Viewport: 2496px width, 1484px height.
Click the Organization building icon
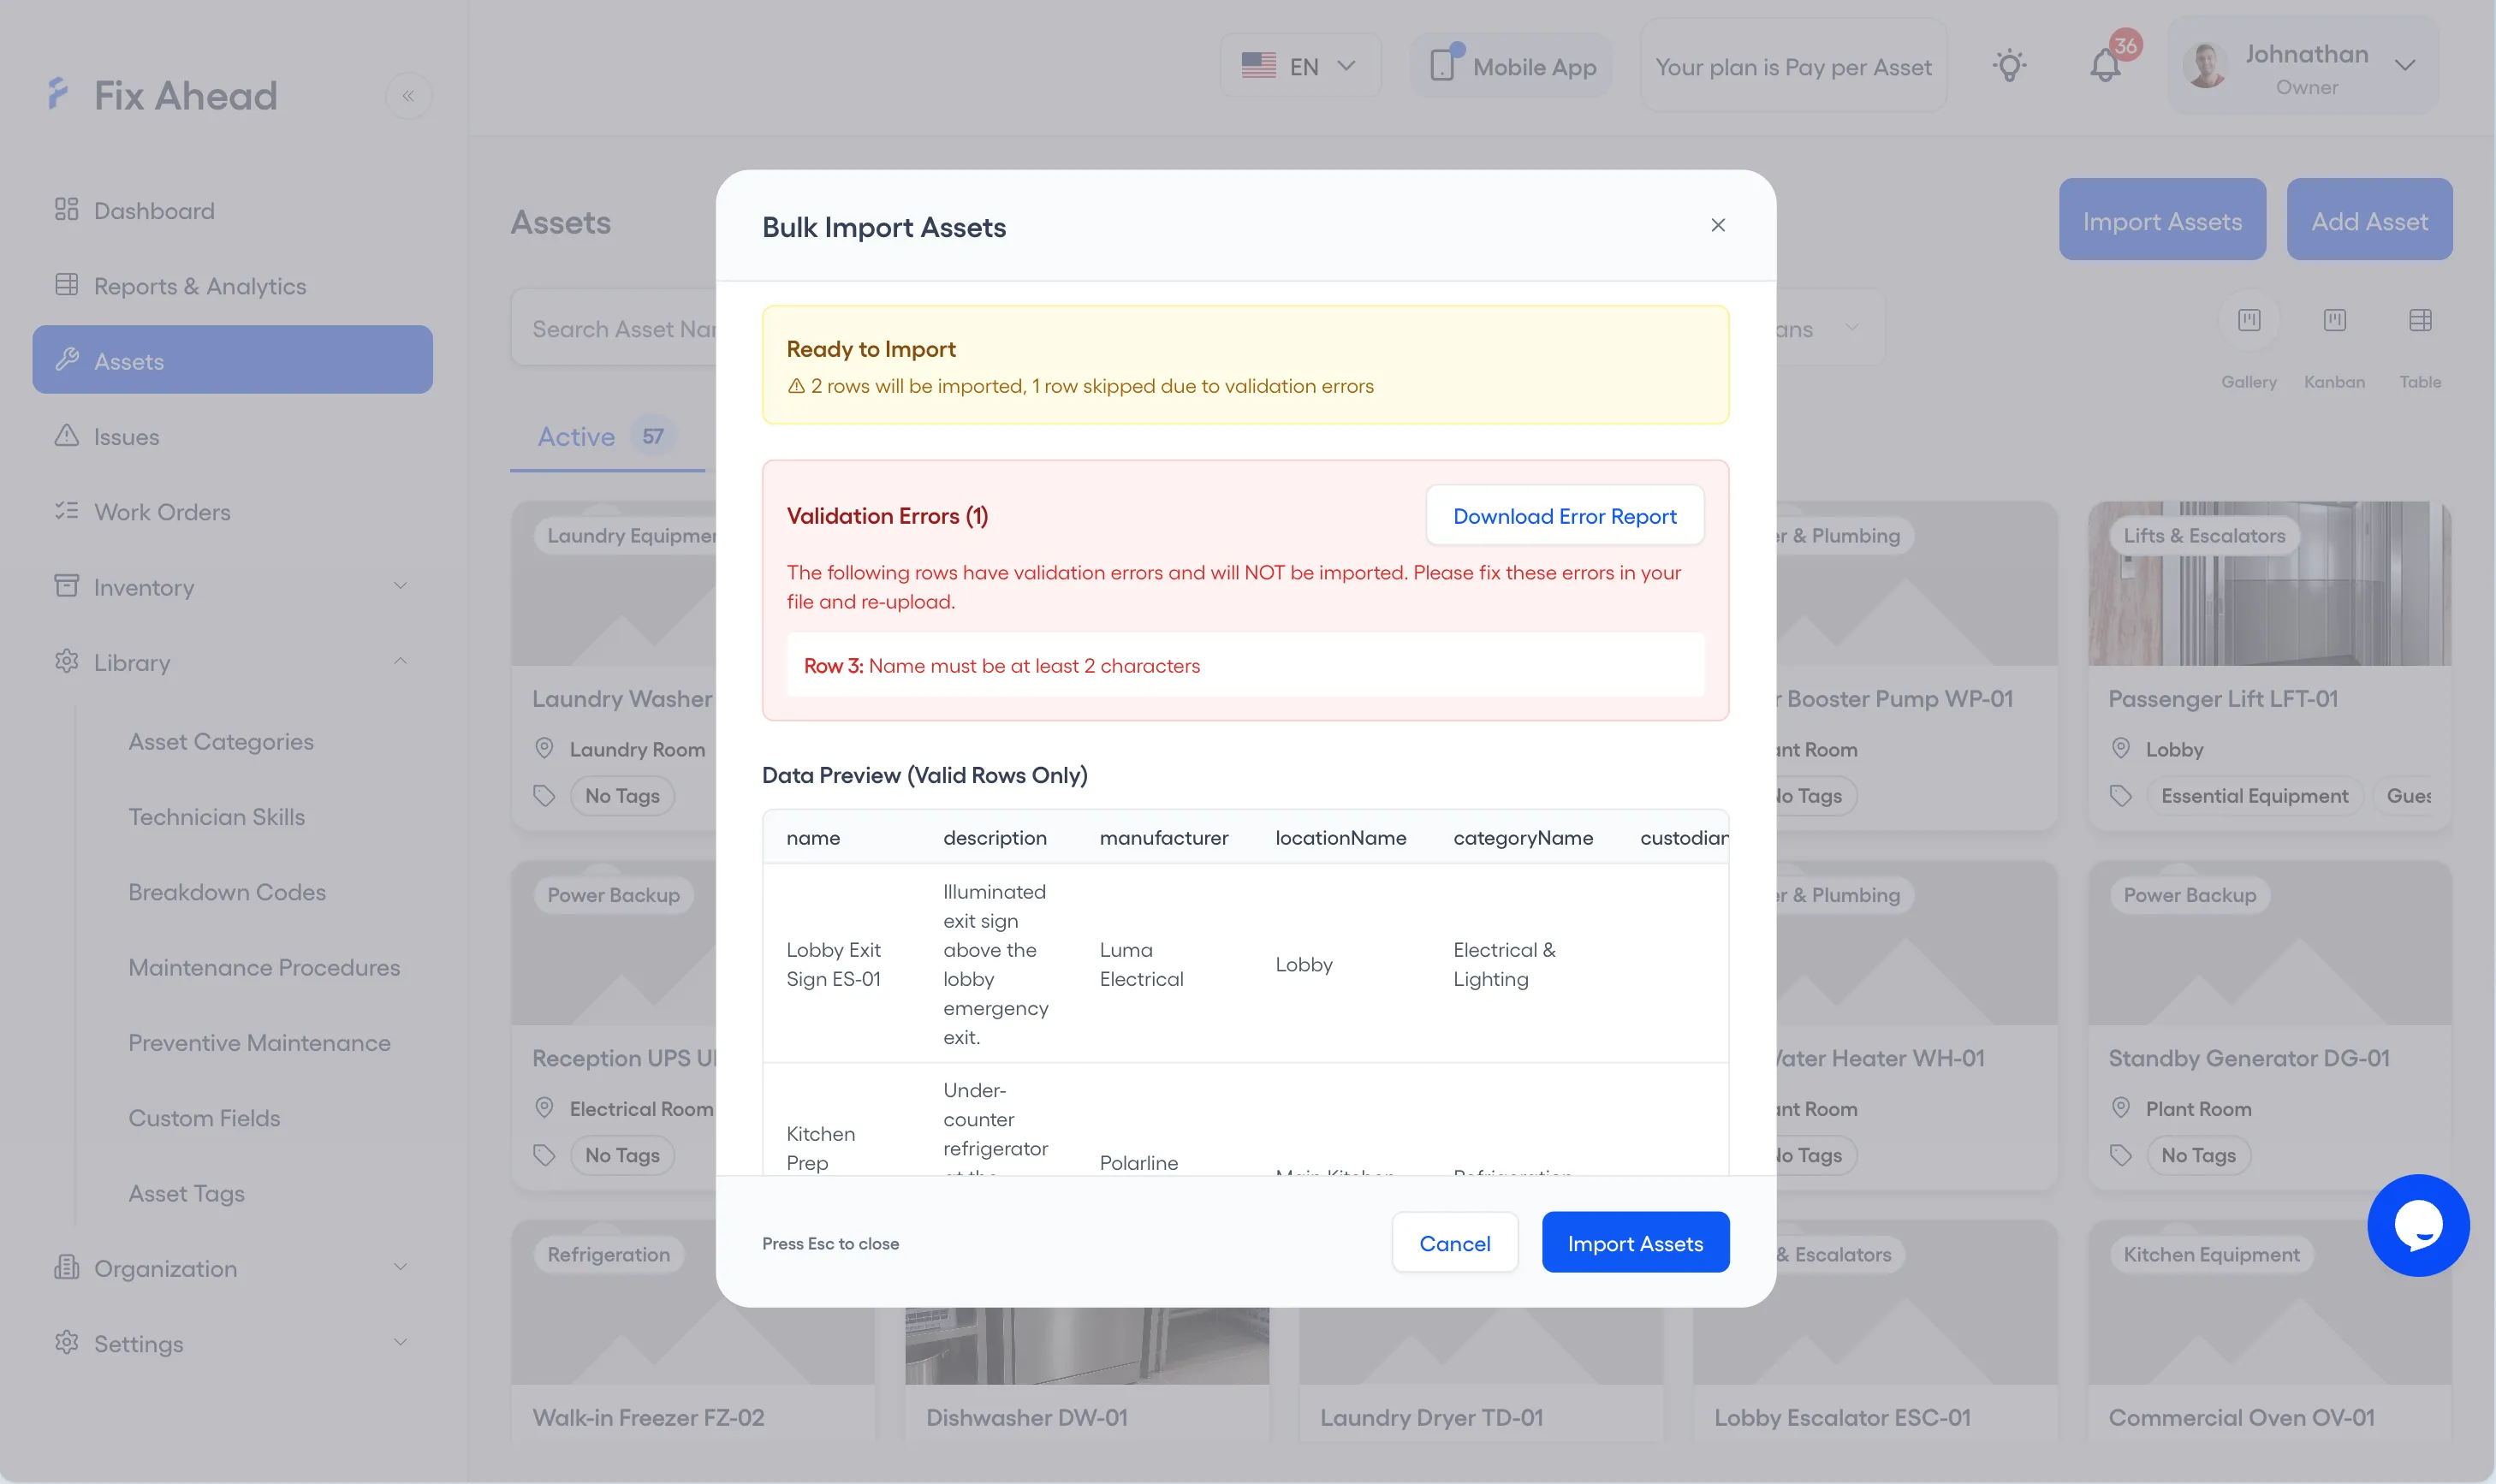click(66, 1267)
